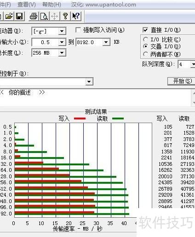
Task: Select the 两者都不 radio option
Action: (x=145, y=54)
